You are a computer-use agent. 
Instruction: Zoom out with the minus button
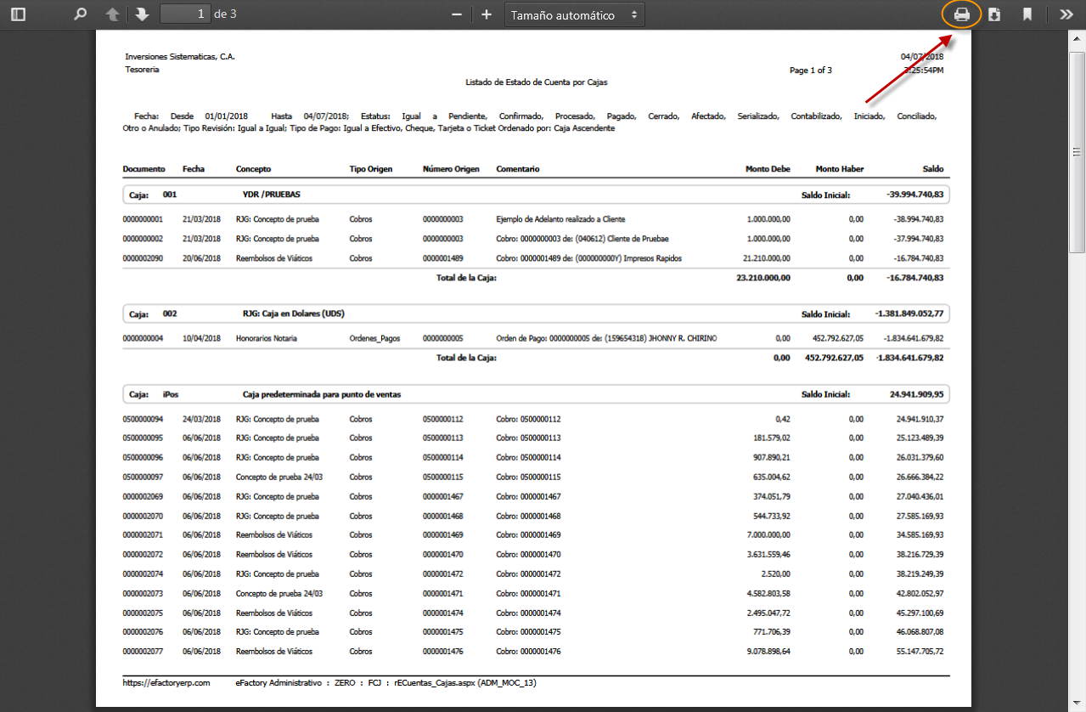pos(457,14)
